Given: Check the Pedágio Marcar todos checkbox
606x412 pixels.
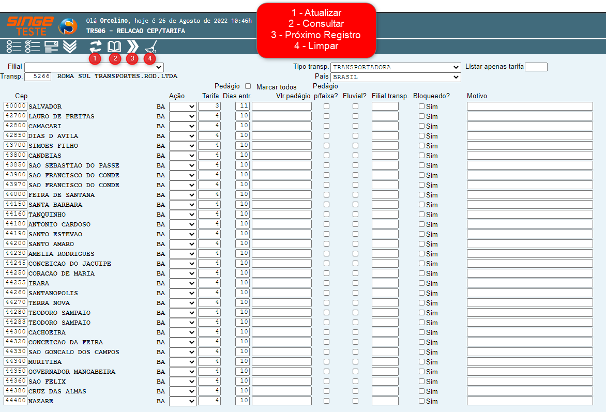Looking at the screenshot, I should click(x=248, y=86).
